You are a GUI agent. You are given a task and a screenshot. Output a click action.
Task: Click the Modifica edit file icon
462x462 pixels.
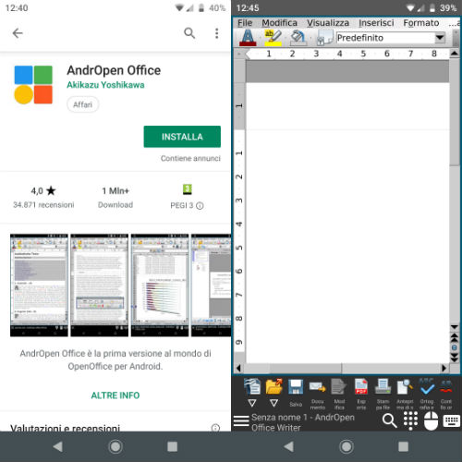339,387
